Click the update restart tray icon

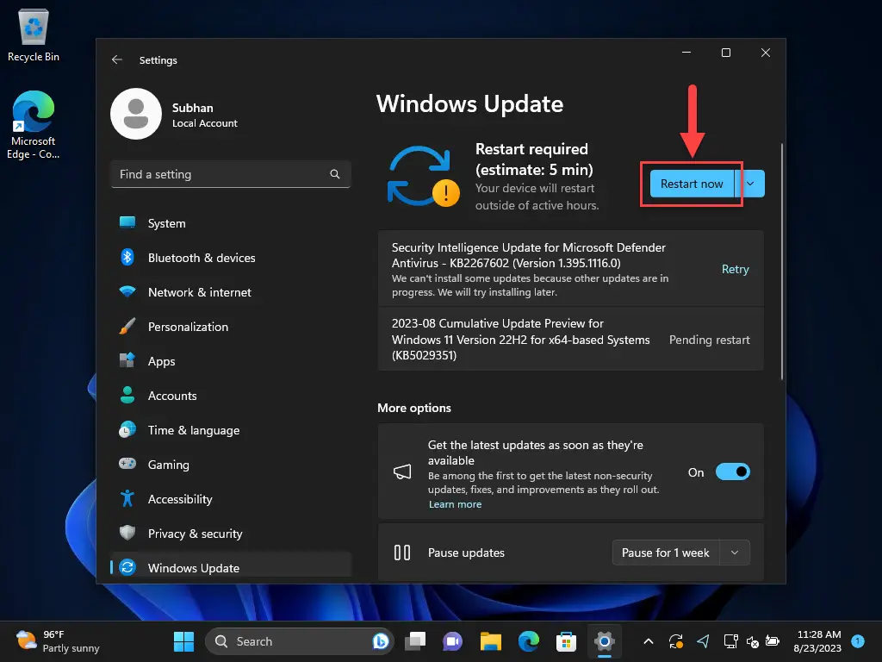coord(675,641)
